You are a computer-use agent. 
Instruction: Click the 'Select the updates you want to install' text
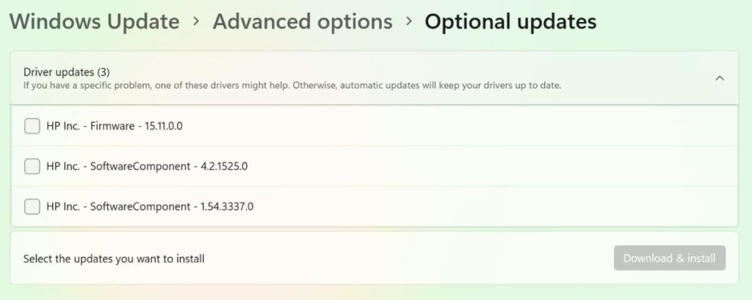click(114, 258)
